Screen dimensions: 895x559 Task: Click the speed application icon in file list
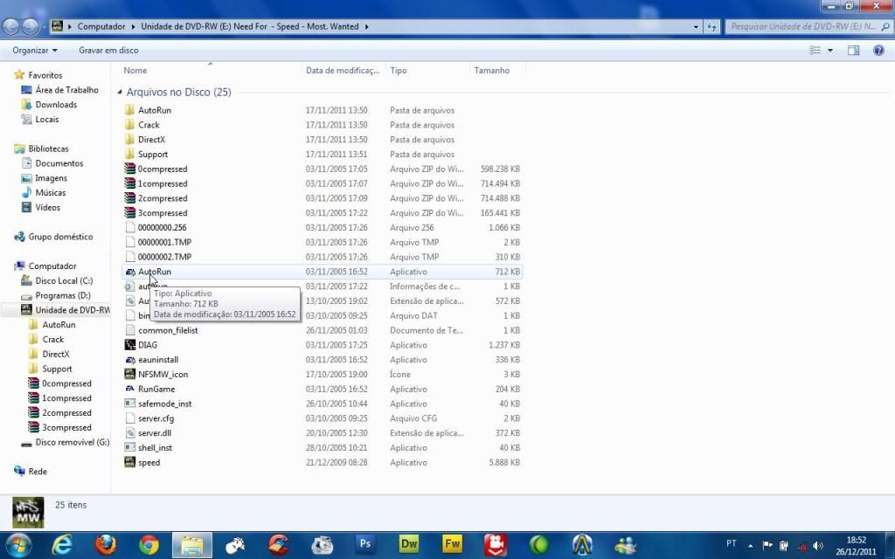[129, 462]
